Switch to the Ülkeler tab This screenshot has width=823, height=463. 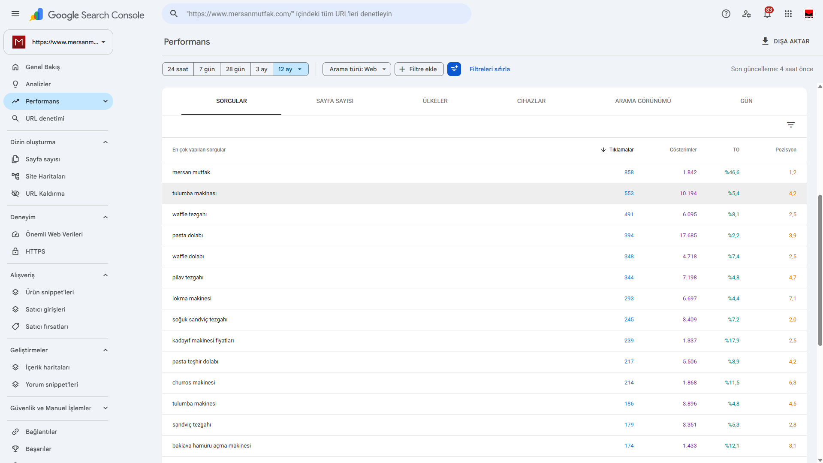click(435, 101)
